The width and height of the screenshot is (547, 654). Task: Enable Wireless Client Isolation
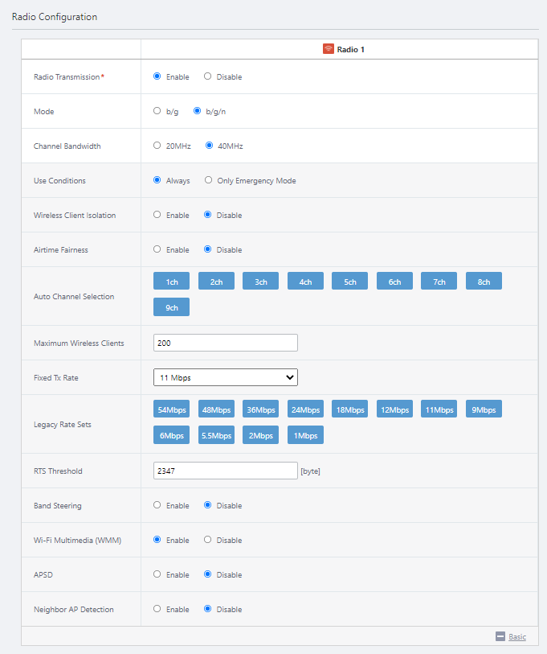tap(157, 215)
